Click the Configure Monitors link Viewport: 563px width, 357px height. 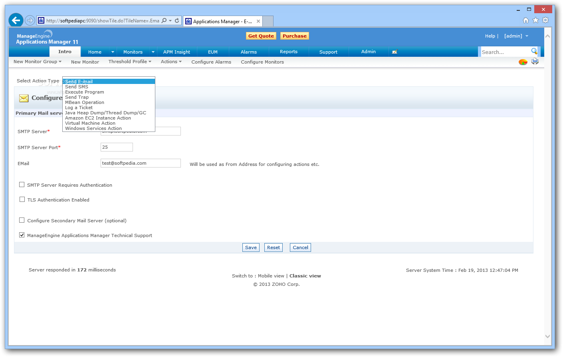click(262, 62)
